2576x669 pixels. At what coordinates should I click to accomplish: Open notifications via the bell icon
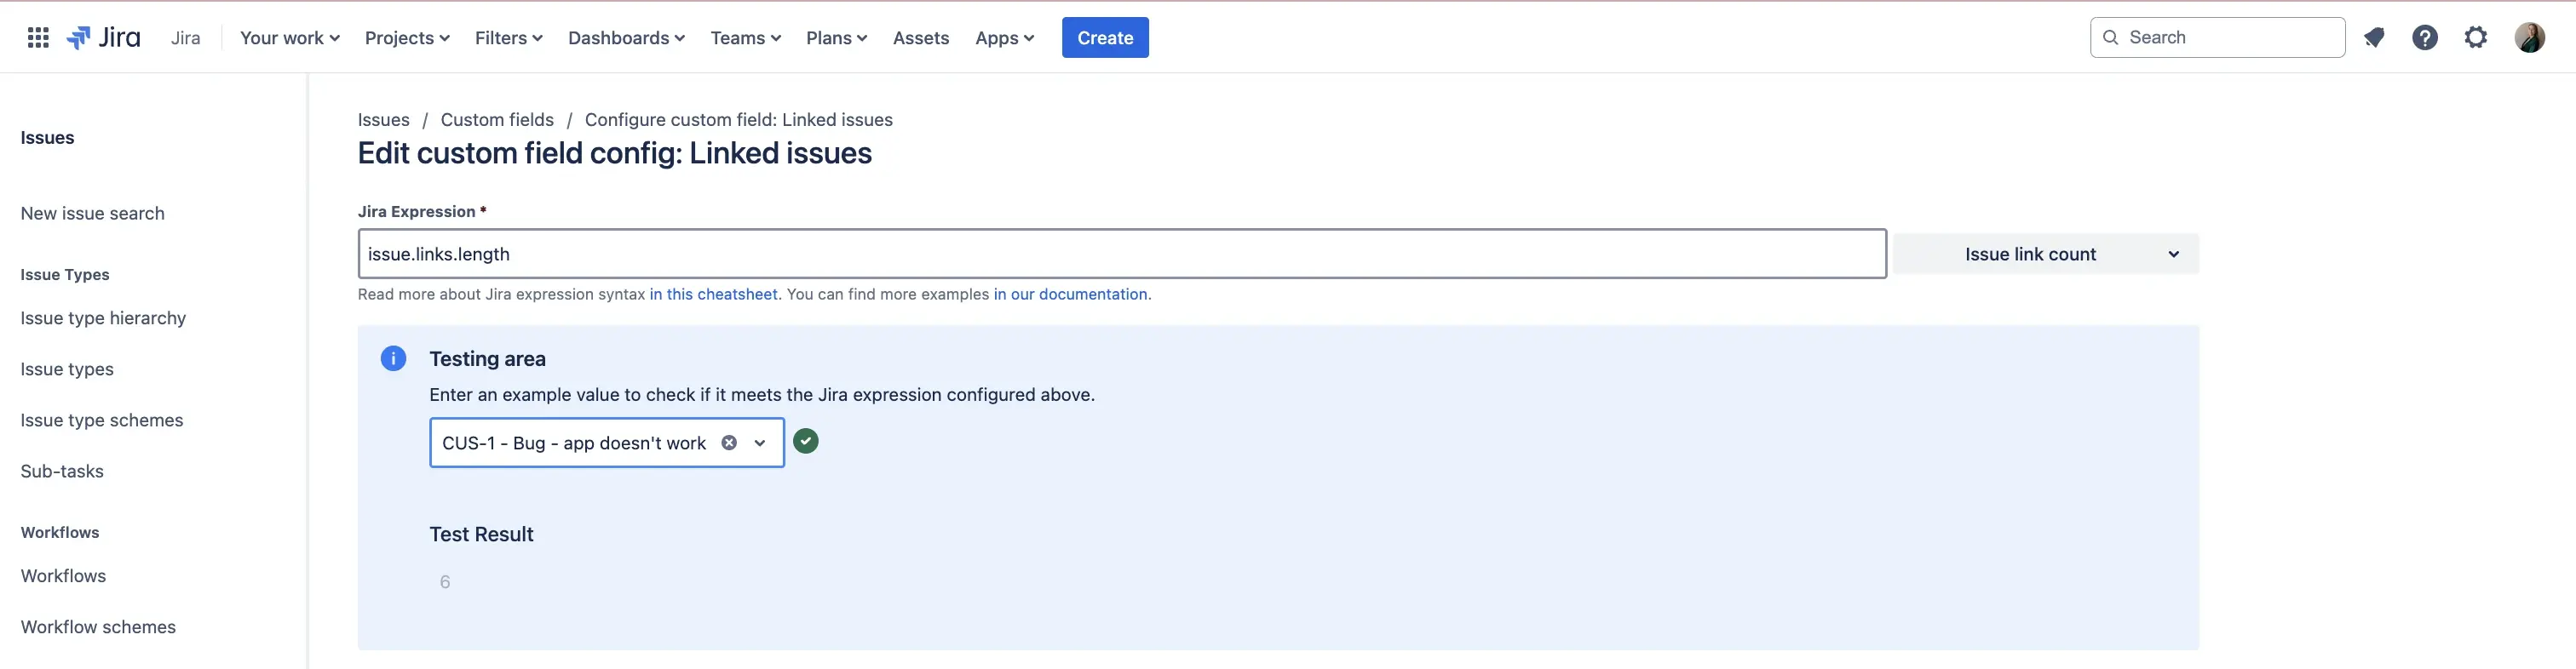[x=2375, y=37]
